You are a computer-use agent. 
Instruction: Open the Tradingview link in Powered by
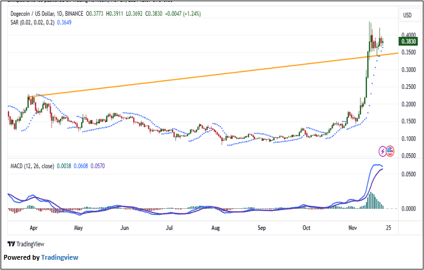[x=59, y=257]
